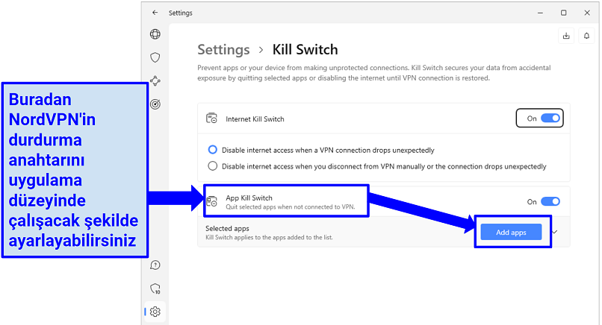Open the globe VPN servers sidebar icon
This screenshot has height=325, width=602.
155,34
